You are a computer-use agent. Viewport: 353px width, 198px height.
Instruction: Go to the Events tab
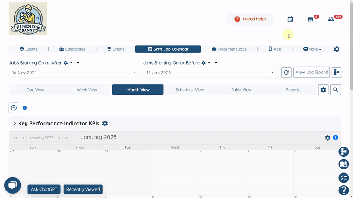116,49
